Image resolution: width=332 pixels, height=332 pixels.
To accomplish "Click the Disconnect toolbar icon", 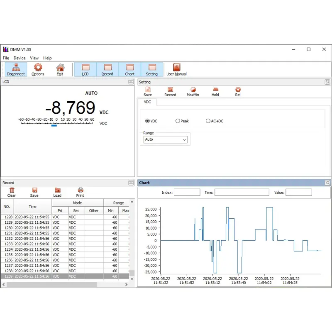I will coord(16,69).
